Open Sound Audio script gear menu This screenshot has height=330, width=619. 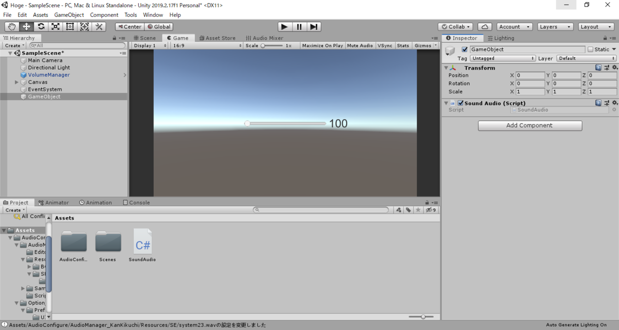[x=614, y=103]
